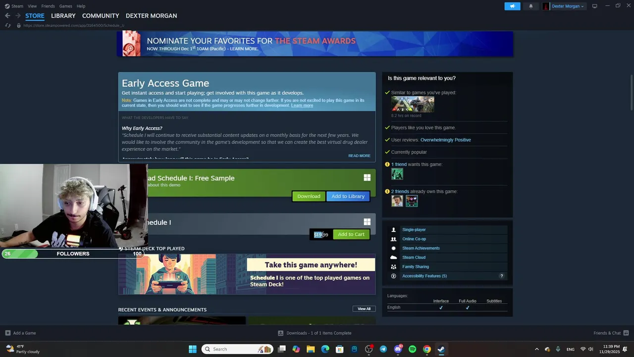
Task: Click the highlighted $19.99 price
Action: tap(321, 235)
